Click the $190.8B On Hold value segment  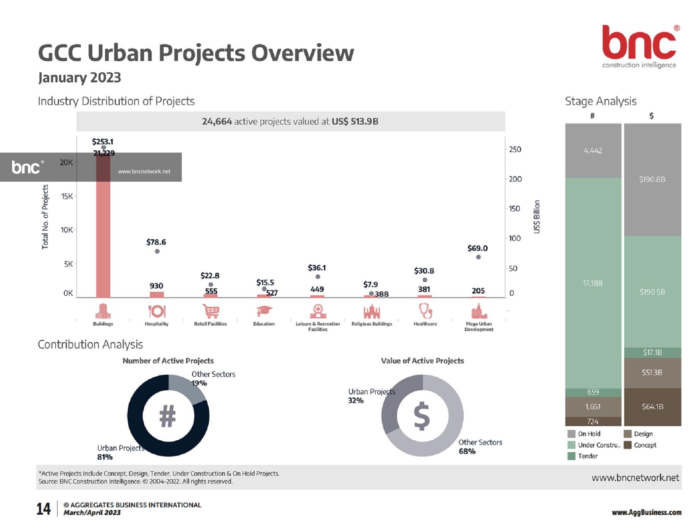(x=652, y=179)
